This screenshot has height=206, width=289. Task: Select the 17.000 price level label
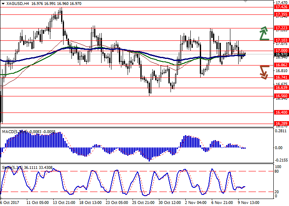click(281, 50)
